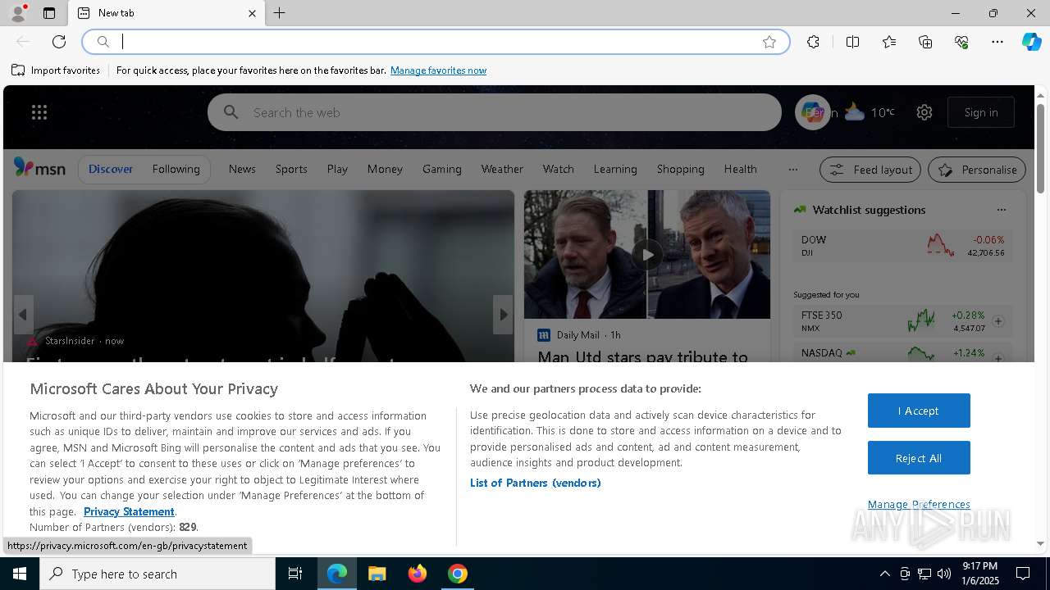
Task: Open Manage Preferences link
Action: point(919,504)
